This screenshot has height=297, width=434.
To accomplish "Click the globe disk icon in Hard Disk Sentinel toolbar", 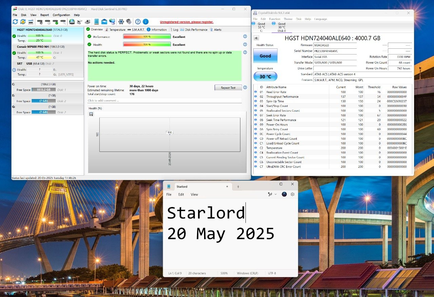I will point(72,22).
